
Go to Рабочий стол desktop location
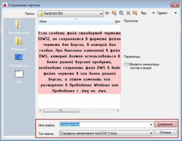(19, 60)
